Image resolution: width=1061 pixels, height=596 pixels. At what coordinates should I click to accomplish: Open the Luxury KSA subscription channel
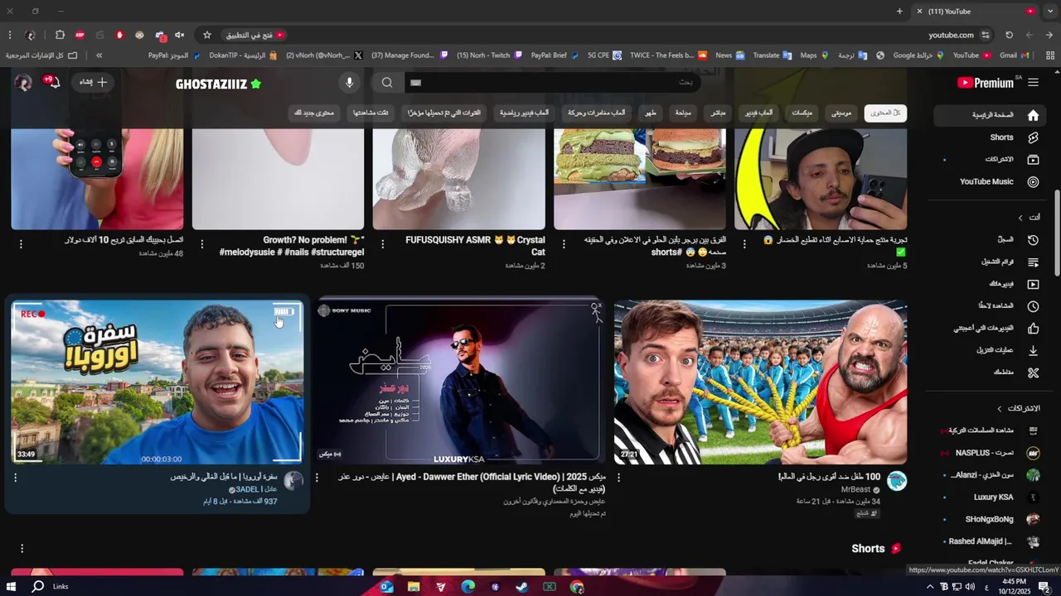pos(988,497)
